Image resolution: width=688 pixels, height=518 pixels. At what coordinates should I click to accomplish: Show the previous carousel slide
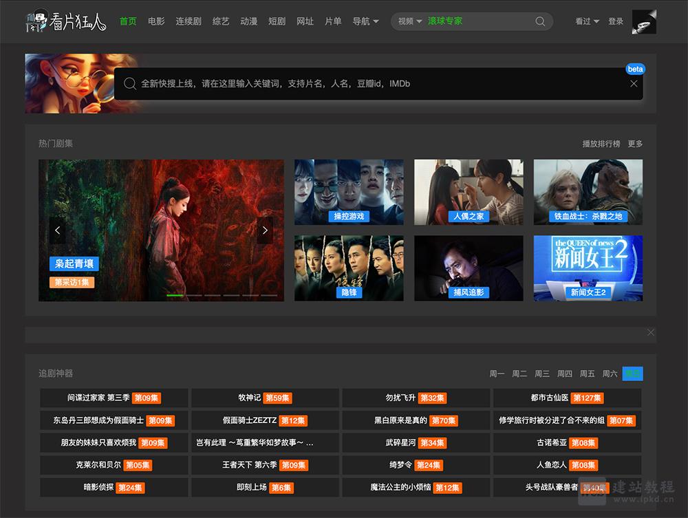point(58,230)
